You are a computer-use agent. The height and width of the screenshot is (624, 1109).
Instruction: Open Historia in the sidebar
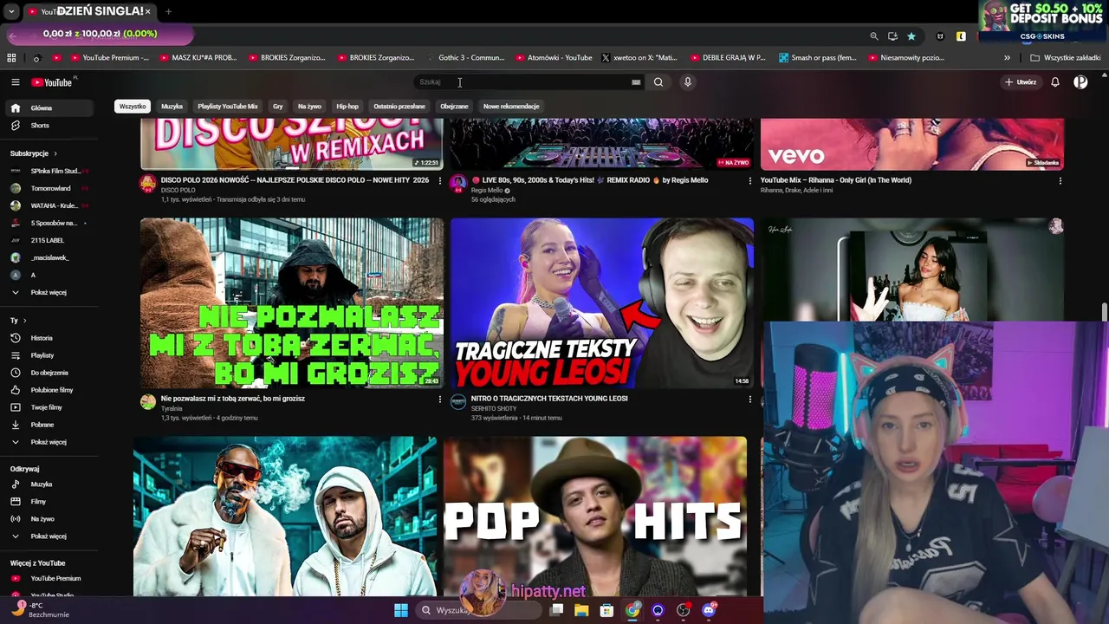(x=50, y=338)
